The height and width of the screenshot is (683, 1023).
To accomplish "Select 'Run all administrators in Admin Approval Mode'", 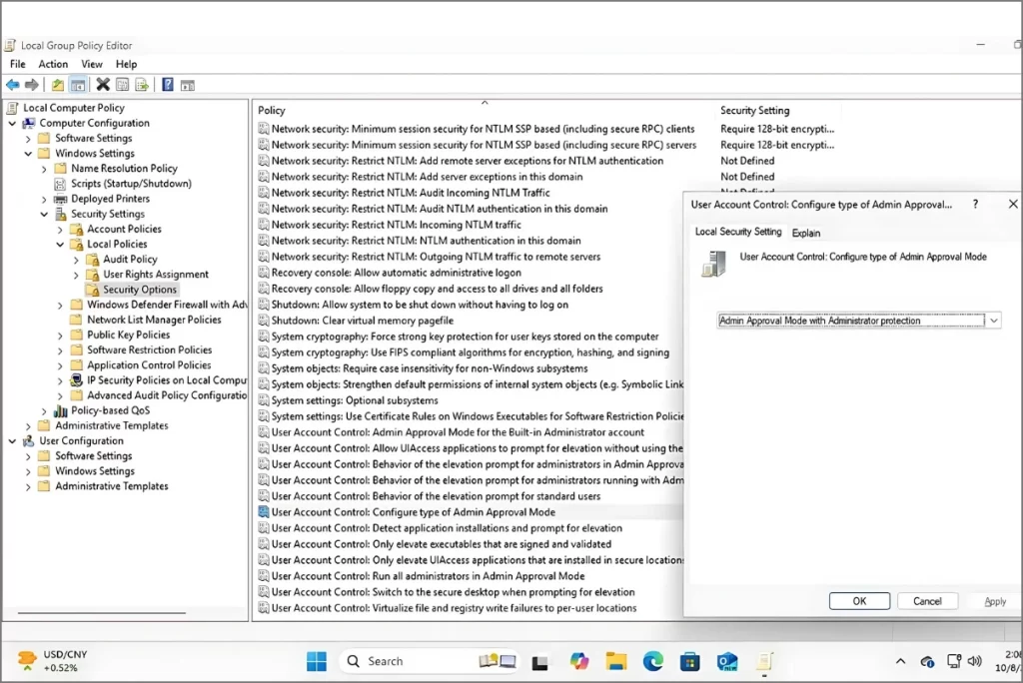I will click(x=428, y=576).
